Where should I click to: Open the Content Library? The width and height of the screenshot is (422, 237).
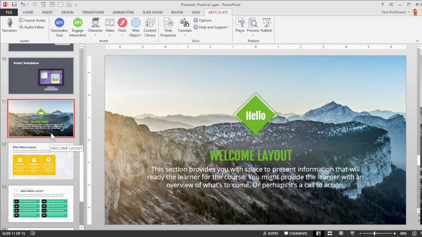pos(150,27)
